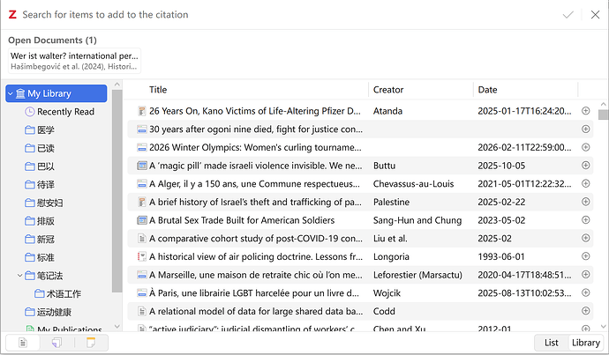The image size is (609, 355).
Task: Click item type icon of '26 Years On, Kano Victims'
Action: point(142,111)
